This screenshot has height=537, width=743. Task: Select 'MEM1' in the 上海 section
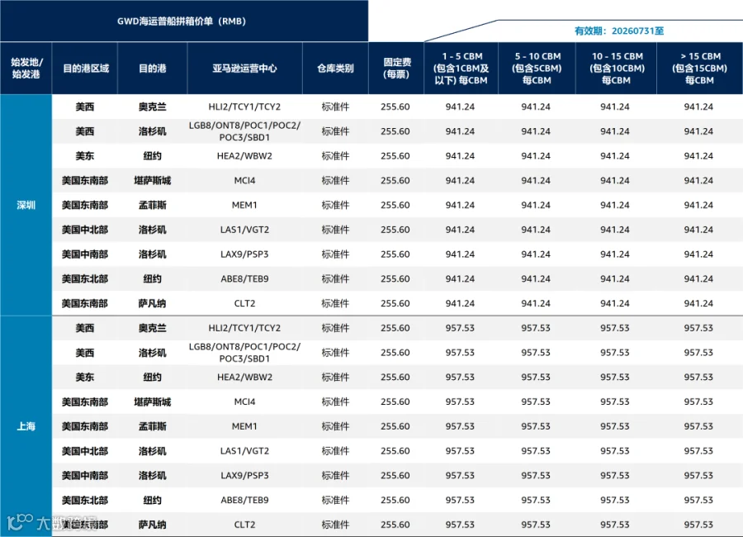(x=244, y=426)
